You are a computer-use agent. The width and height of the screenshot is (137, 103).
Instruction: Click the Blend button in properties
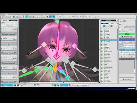pyautogui.click(x=123, y=52)
